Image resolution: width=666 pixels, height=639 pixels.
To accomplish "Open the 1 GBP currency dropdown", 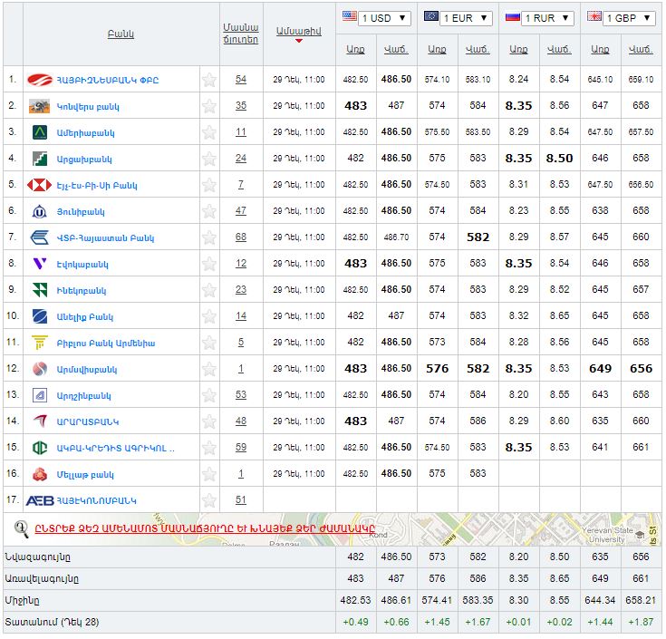I will coord(629,18).
